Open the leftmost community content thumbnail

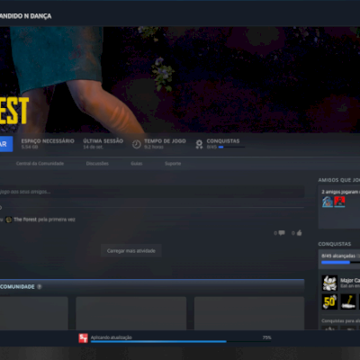coord(34,313)
